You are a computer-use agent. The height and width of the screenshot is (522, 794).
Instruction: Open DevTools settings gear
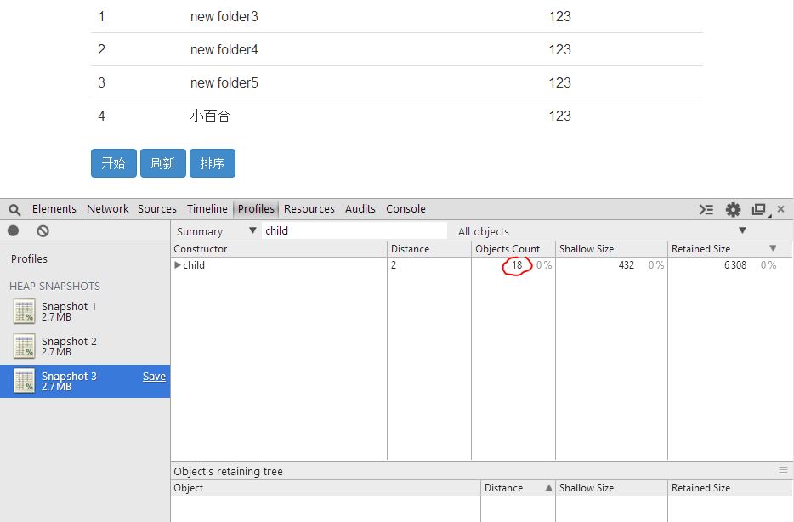coord(733,209)
